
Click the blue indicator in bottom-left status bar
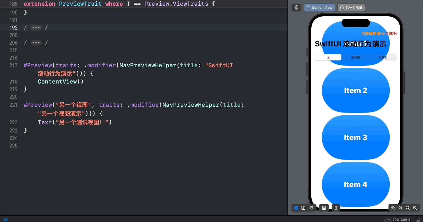(x=5, y=220)
